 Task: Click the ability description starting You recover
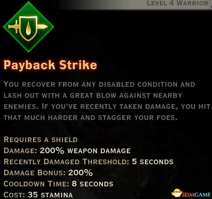(x=107, y=101)
